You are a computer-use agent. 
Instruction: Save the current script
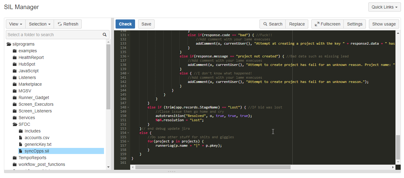tap(146, 24)
